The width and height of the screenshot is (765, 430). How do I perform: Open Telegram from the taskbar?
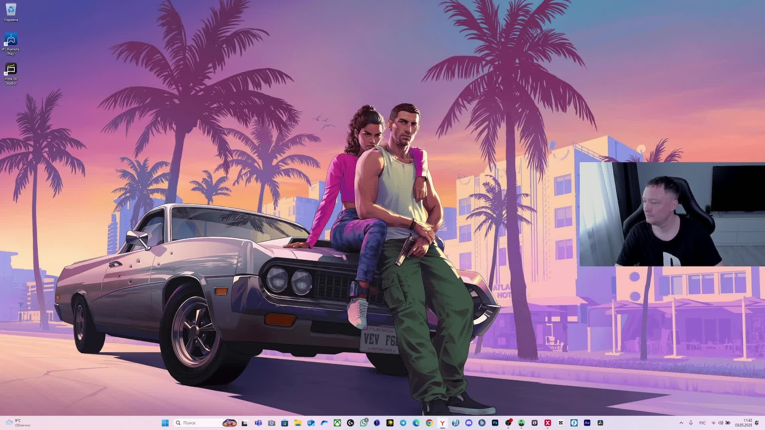point(403,423)
